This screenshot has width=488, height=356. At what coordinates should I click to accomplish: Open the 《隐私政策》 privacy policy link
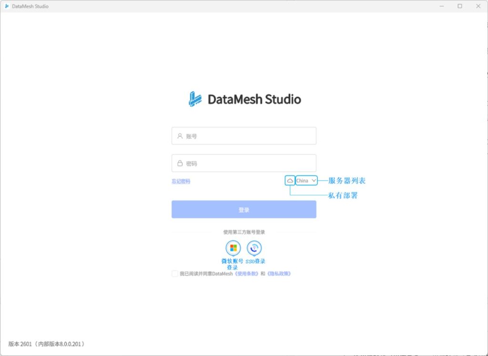click(x=278, y=274)
